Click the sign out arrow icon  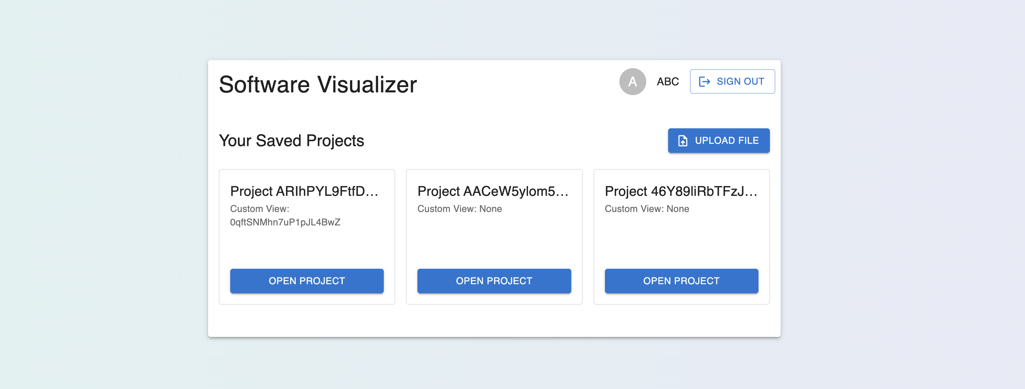pos(704,82)
